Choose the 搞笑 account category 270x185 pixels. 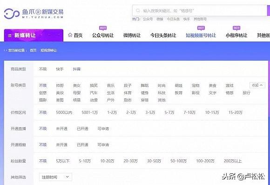pyautogui.click(x=94, y=86)
